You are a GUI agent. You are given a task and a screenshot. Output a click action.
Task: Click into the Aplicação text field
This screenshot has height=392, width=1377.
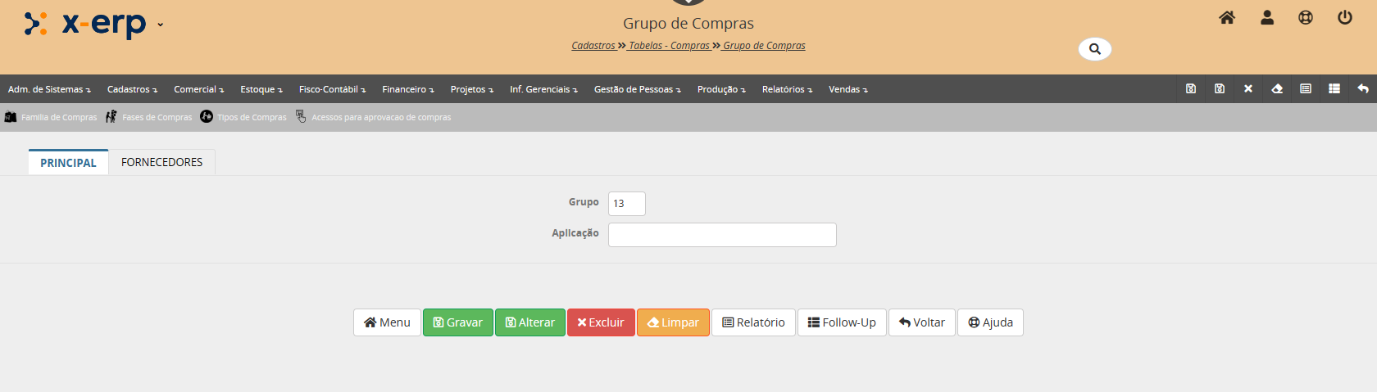[x=721, y=235]
